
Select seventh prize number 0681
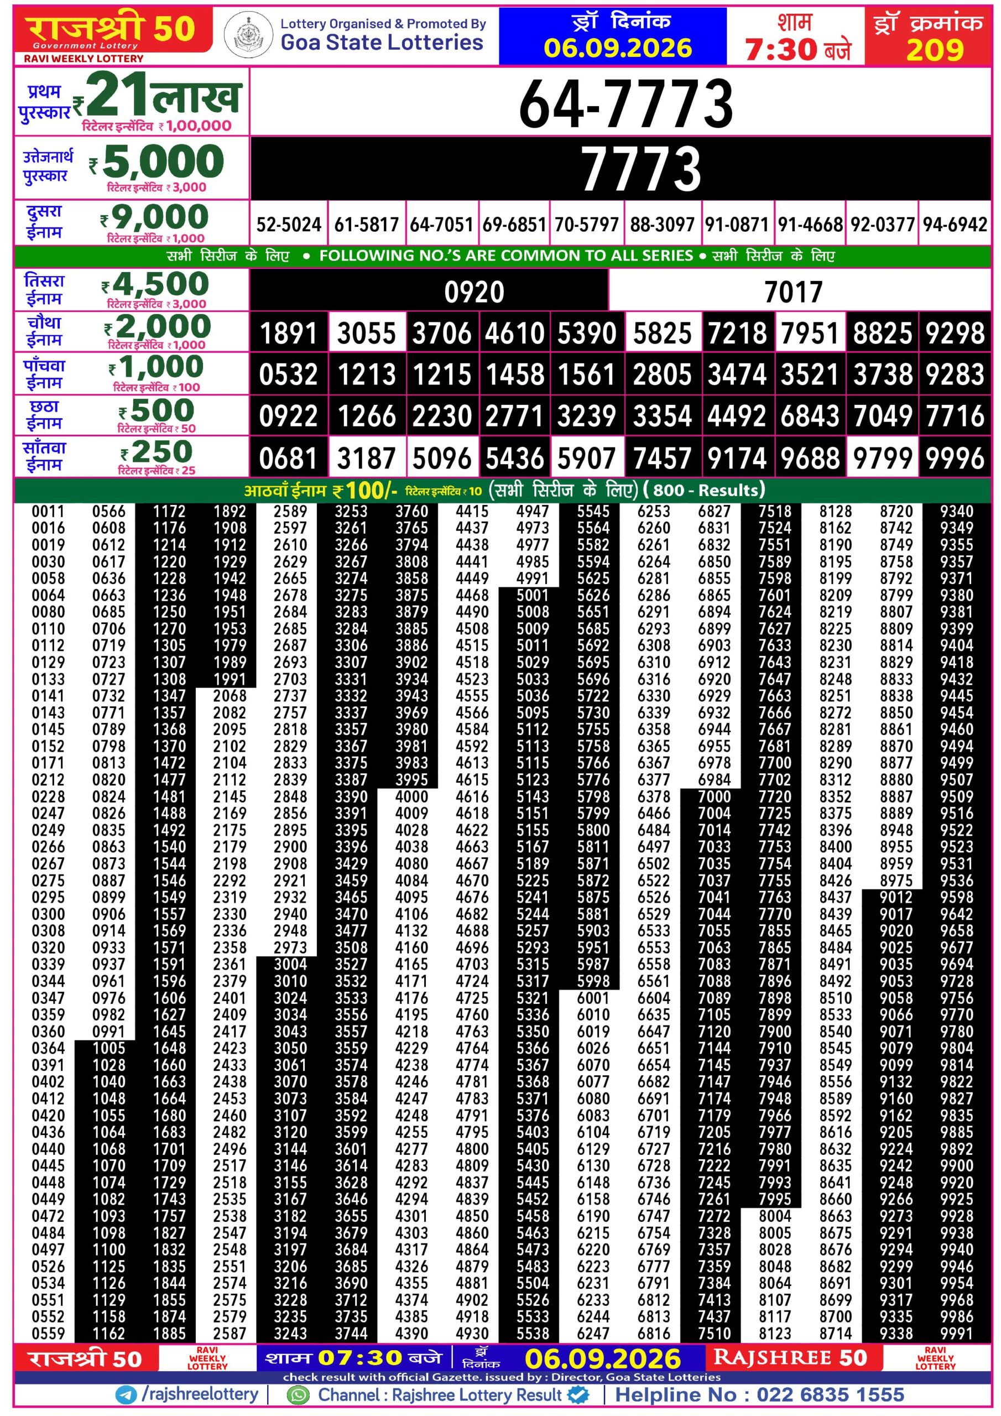(289, 458)
